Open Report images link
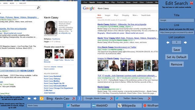Viewport: 195px width, 110px height. pyautogui.click(x=126, y=58)
